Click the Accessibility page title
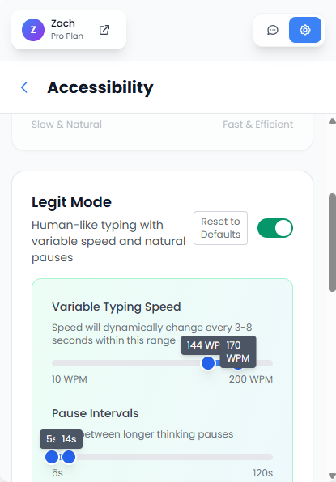Image resolution: width=336 pixels, height=482 pixels. [100, 87]
